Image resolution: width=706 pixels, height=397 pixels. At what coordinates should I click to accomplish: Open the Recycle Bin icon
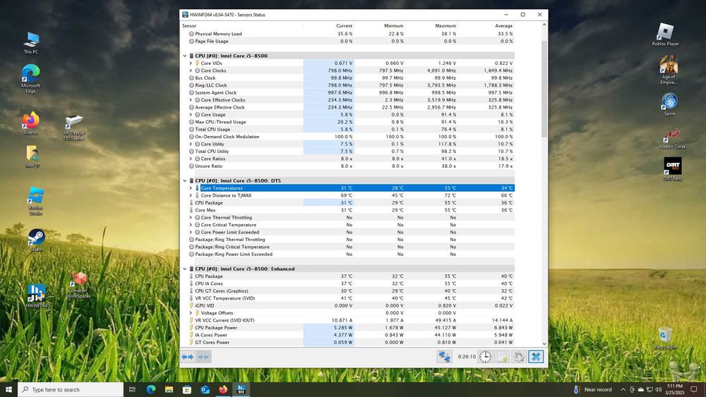click(x=665, y=338)
